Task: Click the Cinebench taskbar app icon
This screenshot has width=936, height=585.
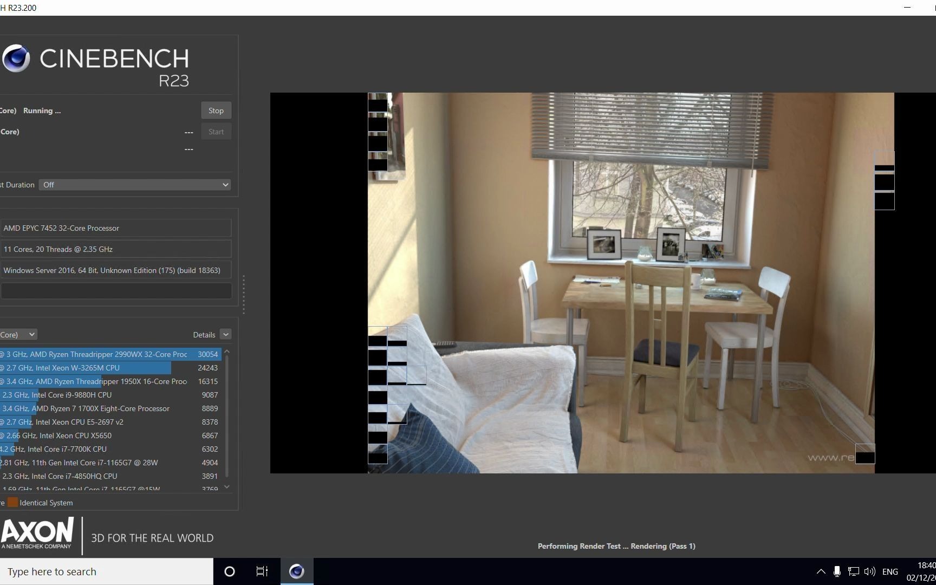Action: tap(297, 571)
